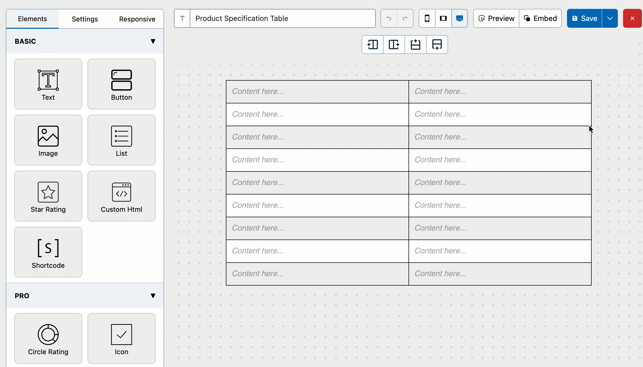Open the Settings tab
The image size is (643, 367).
pyautogui.click(x=85, y=19)
